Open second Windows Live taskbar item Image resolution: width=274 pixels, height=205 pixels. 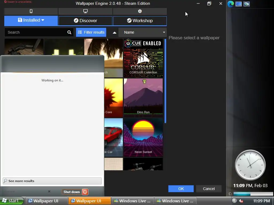(x=175, y=201)
